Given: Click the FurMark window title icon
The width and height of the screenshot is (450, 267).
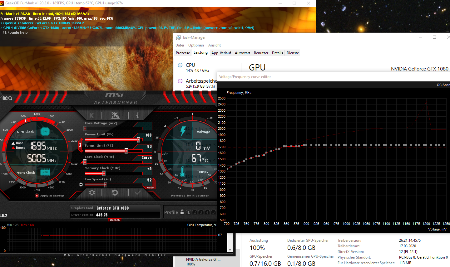Looking at the screenshot, I should [x=2, y=3].
